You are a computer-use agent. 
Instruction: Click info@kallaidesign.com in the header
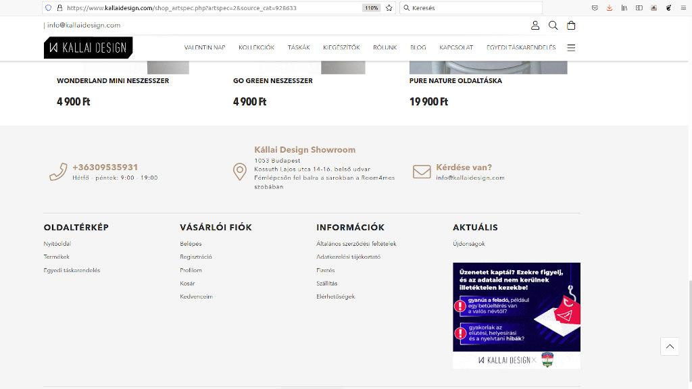pos(83,25)
